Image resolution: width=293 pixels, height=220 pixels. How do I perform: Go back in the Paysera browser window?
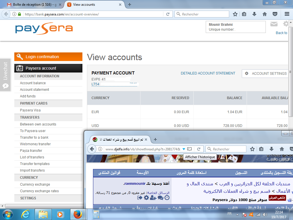(x=6, y=14)
